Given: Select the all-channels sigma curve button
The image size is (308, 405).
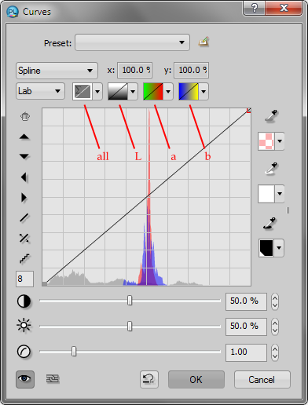Looking at the screenshot, I should [x=82, y=92].
